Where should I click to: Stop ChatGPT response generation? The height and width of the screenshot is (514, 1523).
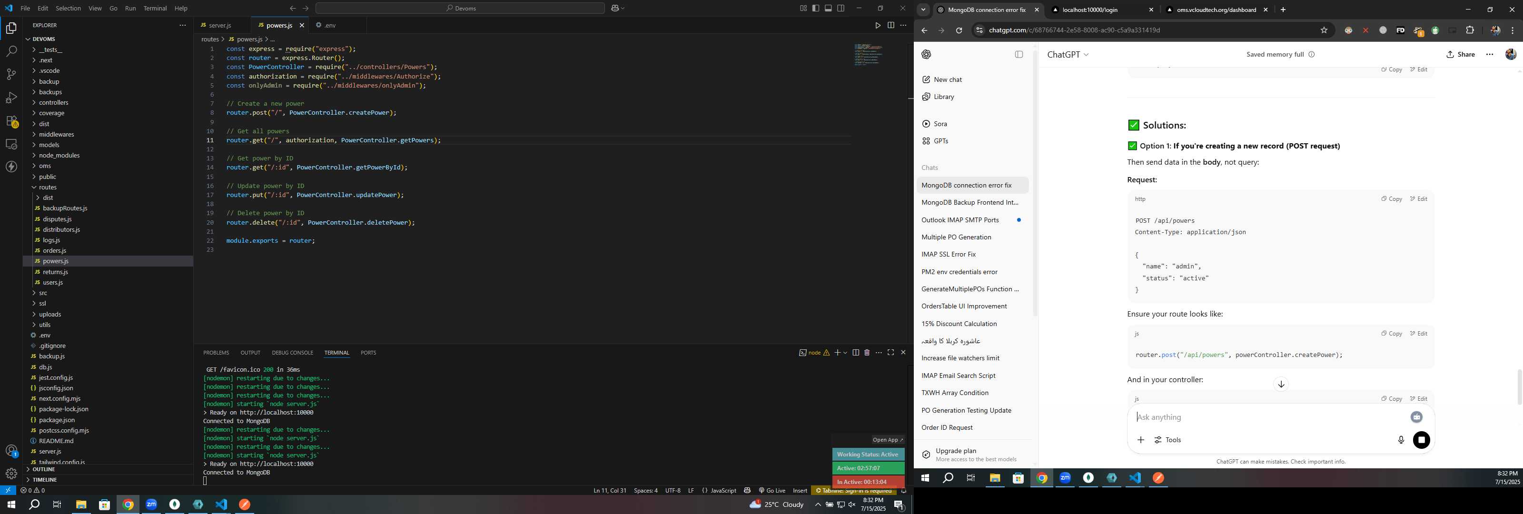[x=1421, y=440]
